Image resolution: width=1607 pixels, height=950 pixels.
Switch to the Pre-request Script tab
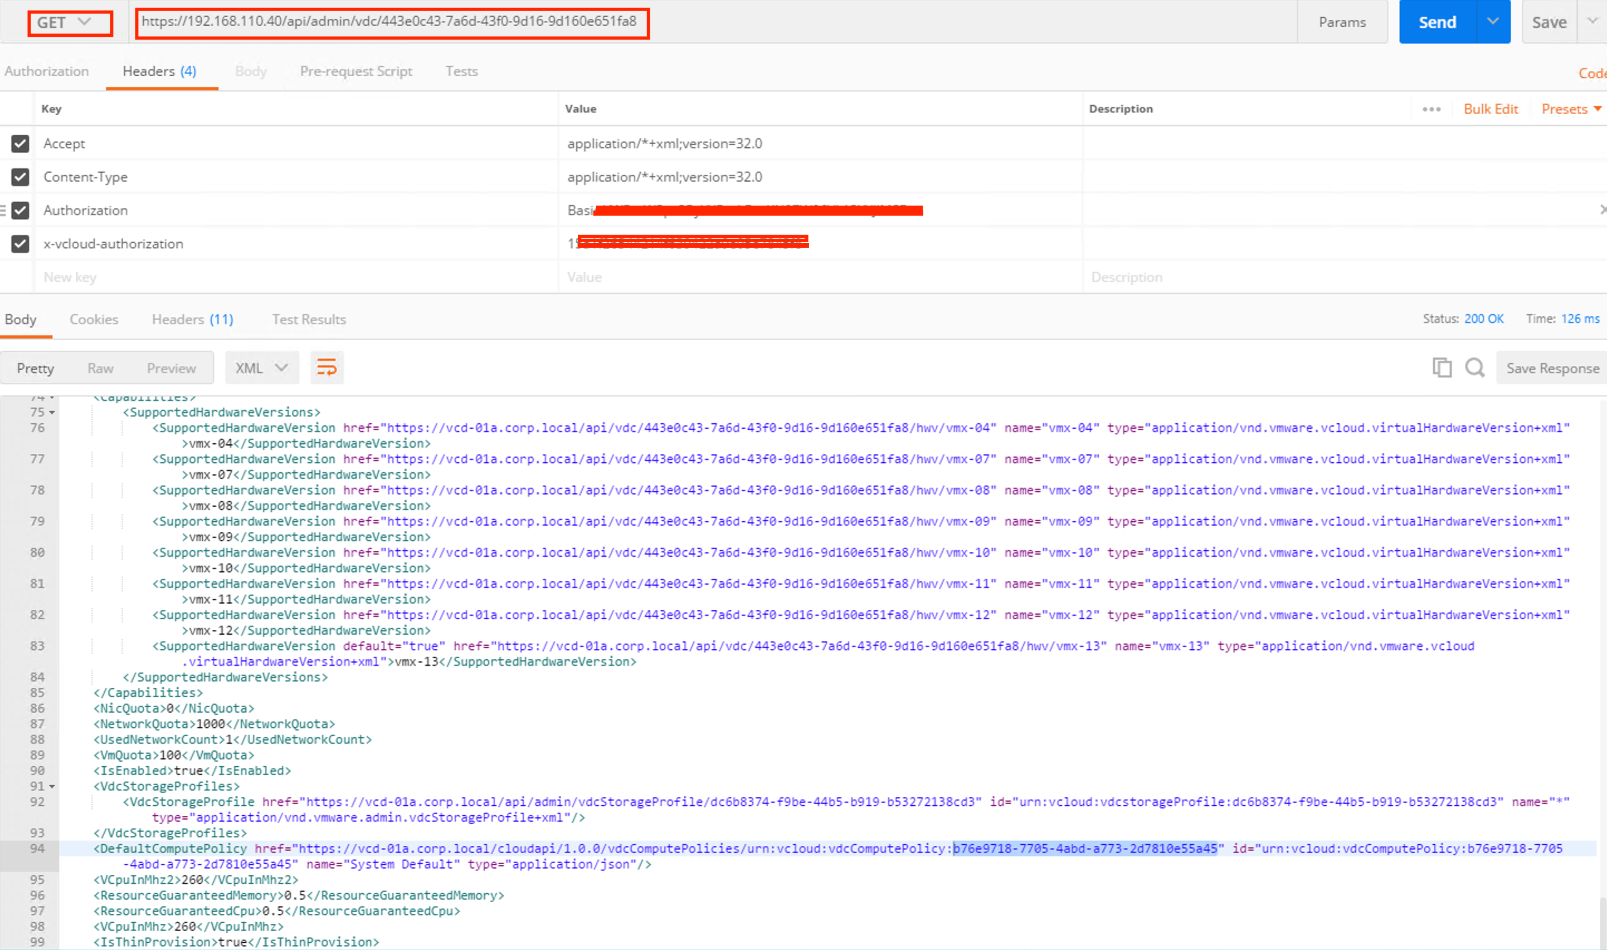point(356,71)
